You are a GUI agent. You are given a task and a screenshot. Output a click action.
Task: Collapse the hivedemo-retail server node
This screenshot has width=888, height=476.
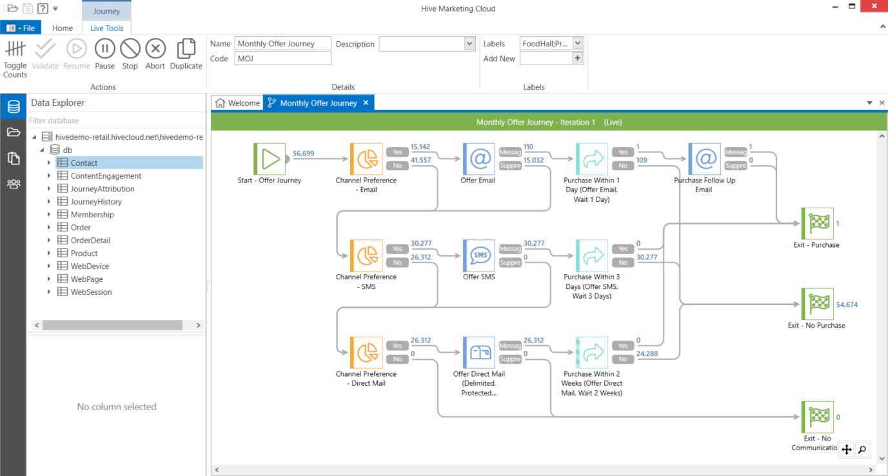[x=35, y=137]
